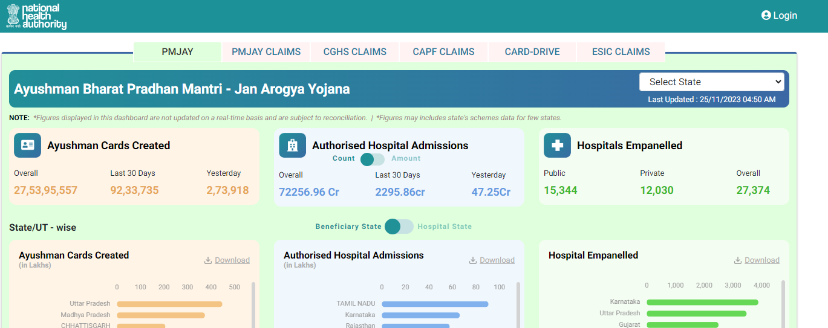Click overall hospitals count 27,374
This screenshot has width=828, height=328.
pos(753,190)
